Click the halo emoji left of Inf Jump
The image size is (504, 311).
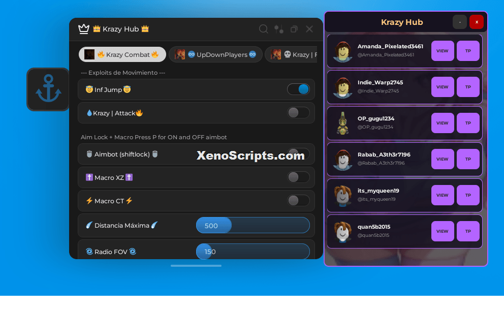coord(89,89)
